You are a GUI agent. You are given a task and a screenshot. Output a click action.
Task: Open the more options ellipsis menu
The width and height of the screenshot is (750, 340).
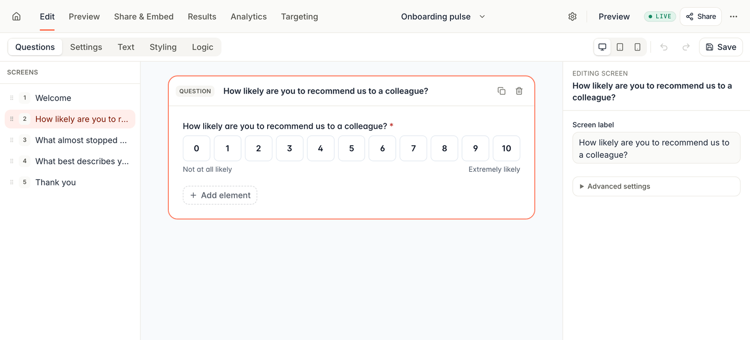click(x=733, y=16)
